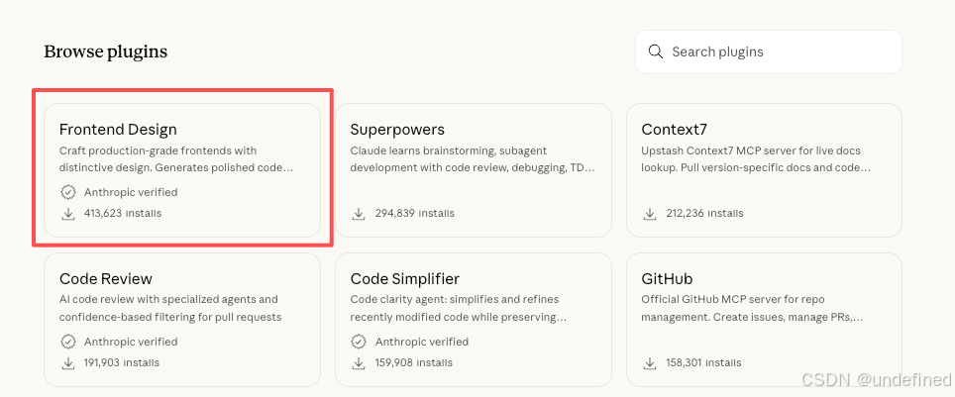Click the Superpowers title text
This screenshot has height=397, width=955.
click(x=397, y=130)
